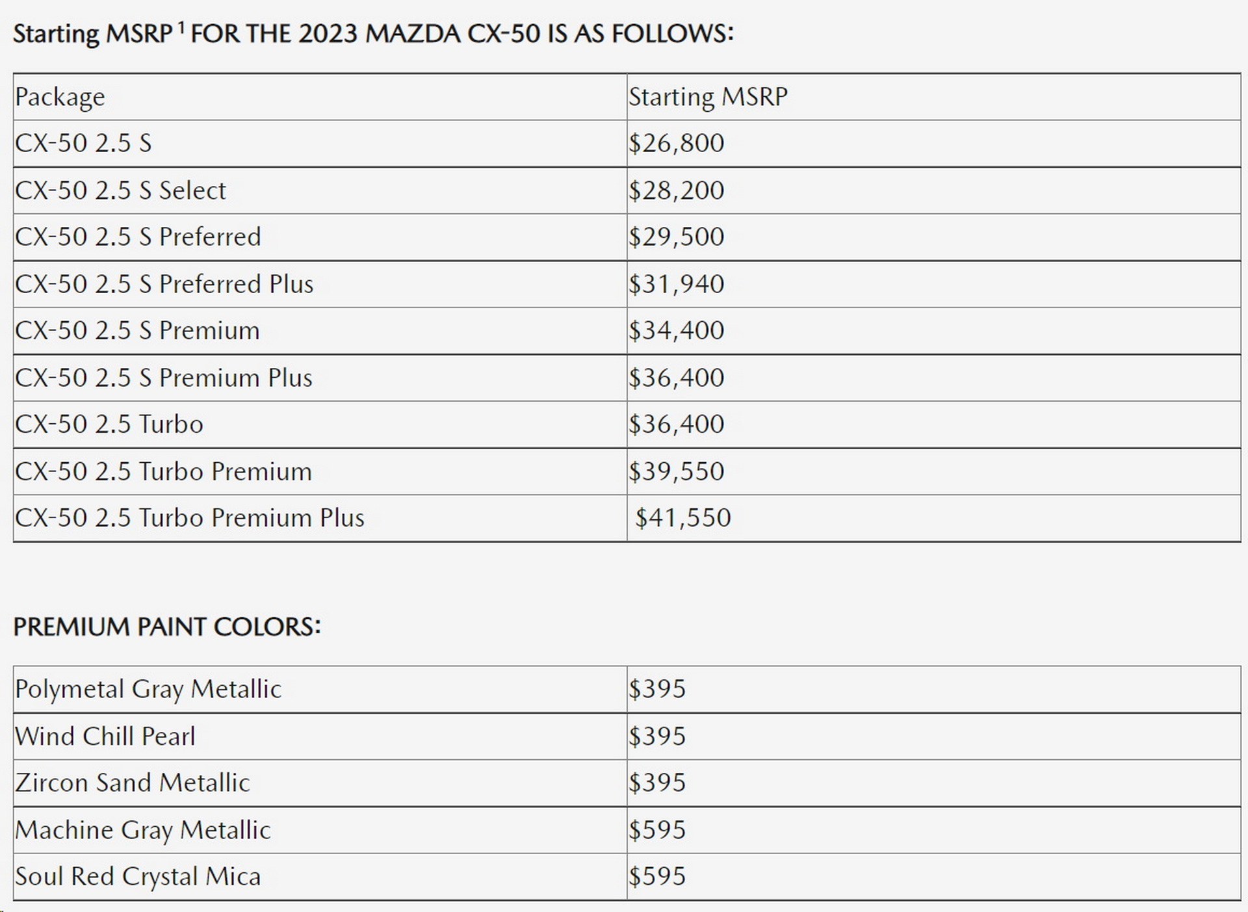This screenshot has width=1248, height=912.
Task: Select the "CX-50 2.5 S Premium Plus" cell
Action: (163, 378)
